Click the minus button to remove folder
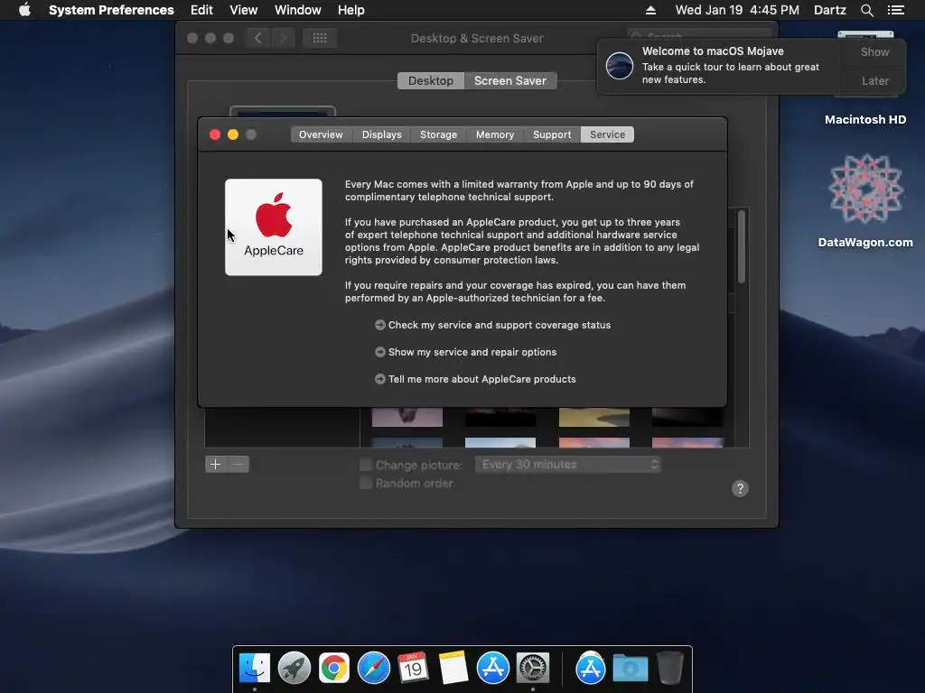This screenshot has width=925, height=693. point(238,465)
